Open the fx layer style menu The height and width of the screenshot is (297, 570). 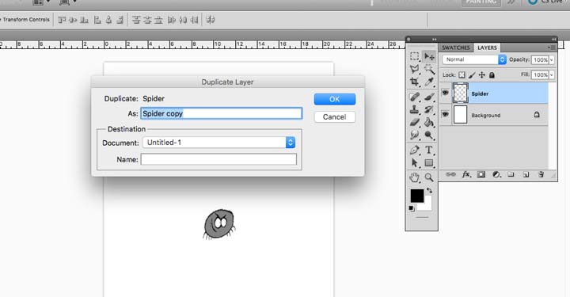click(x=466, y=174)
